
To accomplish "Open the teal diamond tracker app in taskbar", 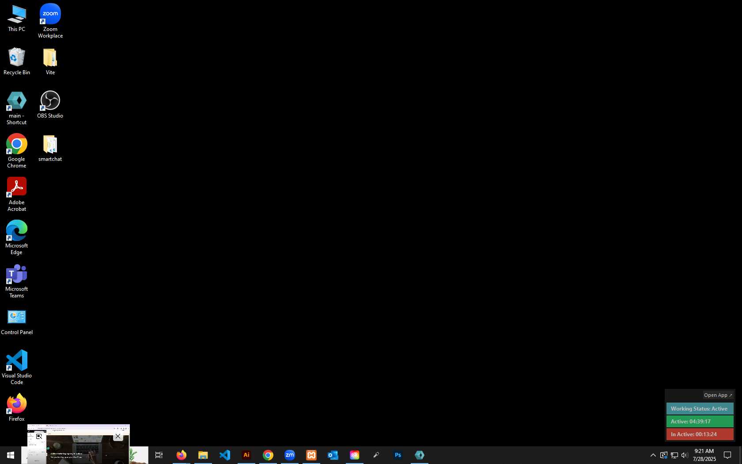I will coord(420,455).
